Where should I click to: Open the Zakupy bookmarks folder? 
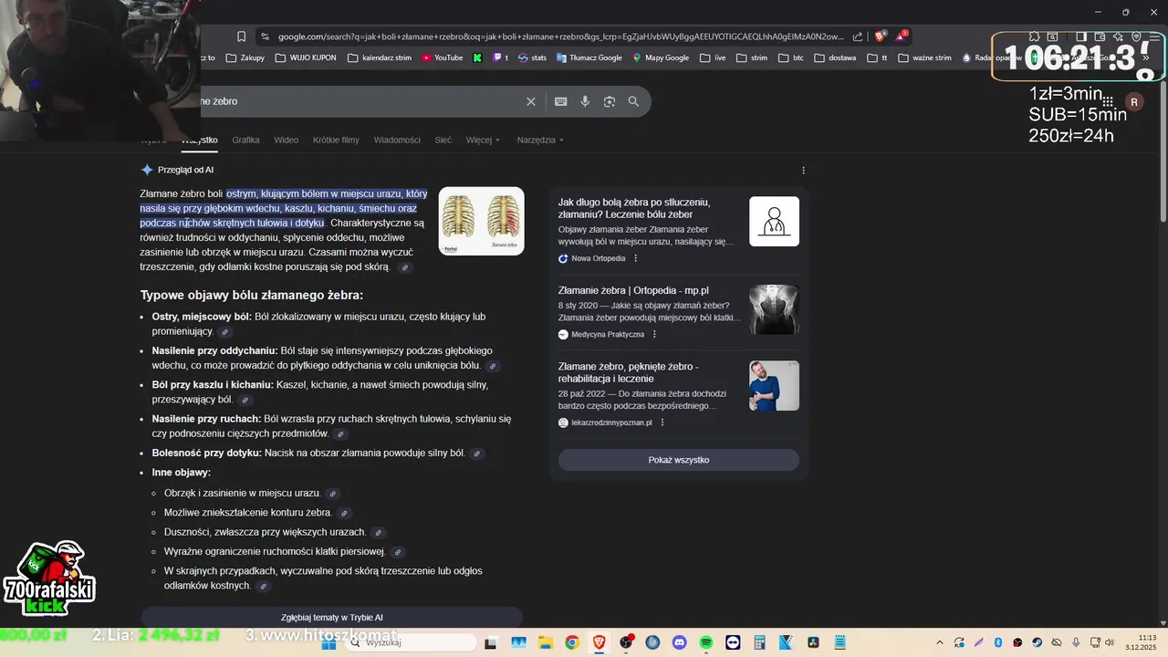245,57
